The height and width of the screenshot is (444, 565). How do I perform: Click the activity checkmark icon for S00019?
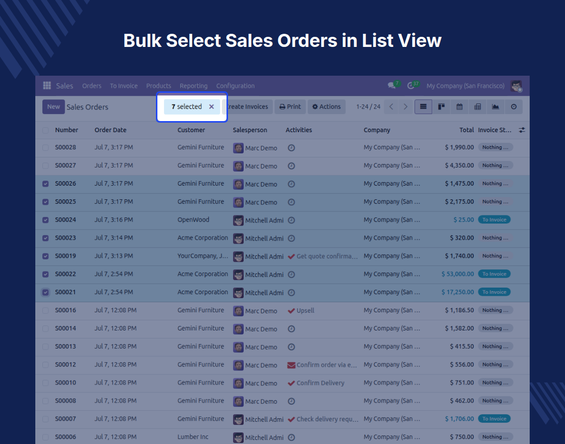(292, 257)
